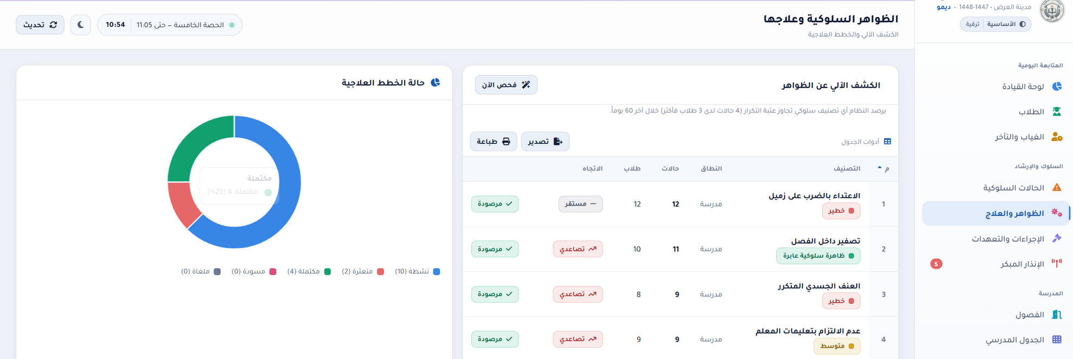Click the badge showing 5 alerts
Image resolution: width=1073 pixels, height=359 pixels.
click(936, 264)
